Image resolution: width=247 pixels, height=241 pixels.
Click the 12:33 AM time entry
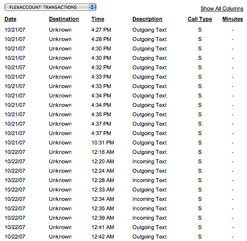(103, 190)
